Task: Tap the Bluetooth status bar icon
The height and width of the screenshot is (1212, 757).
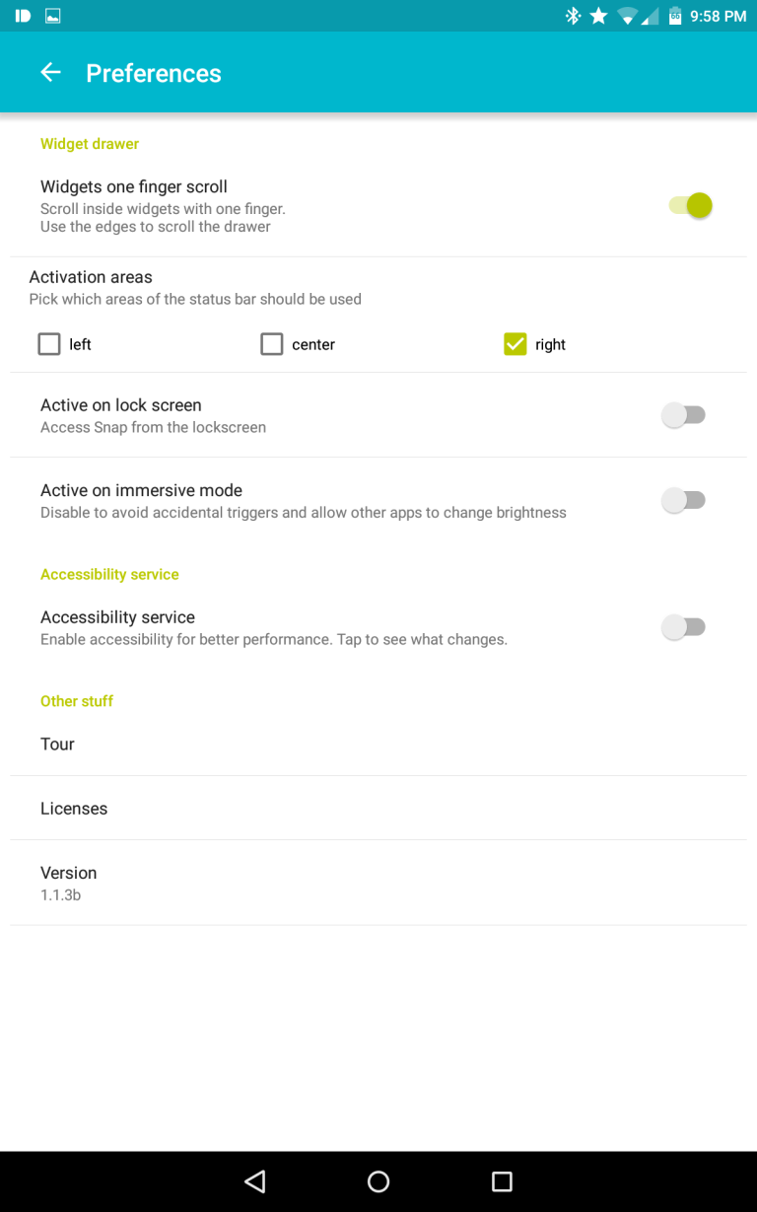Action: [x=573, y=16]
